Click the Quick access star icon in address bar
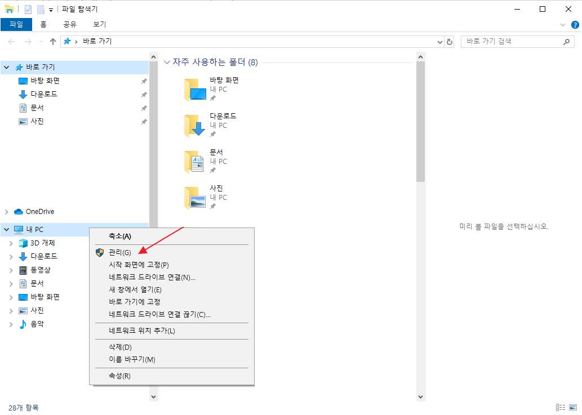This screenshot has height=415, width=582. click(67, 41)
